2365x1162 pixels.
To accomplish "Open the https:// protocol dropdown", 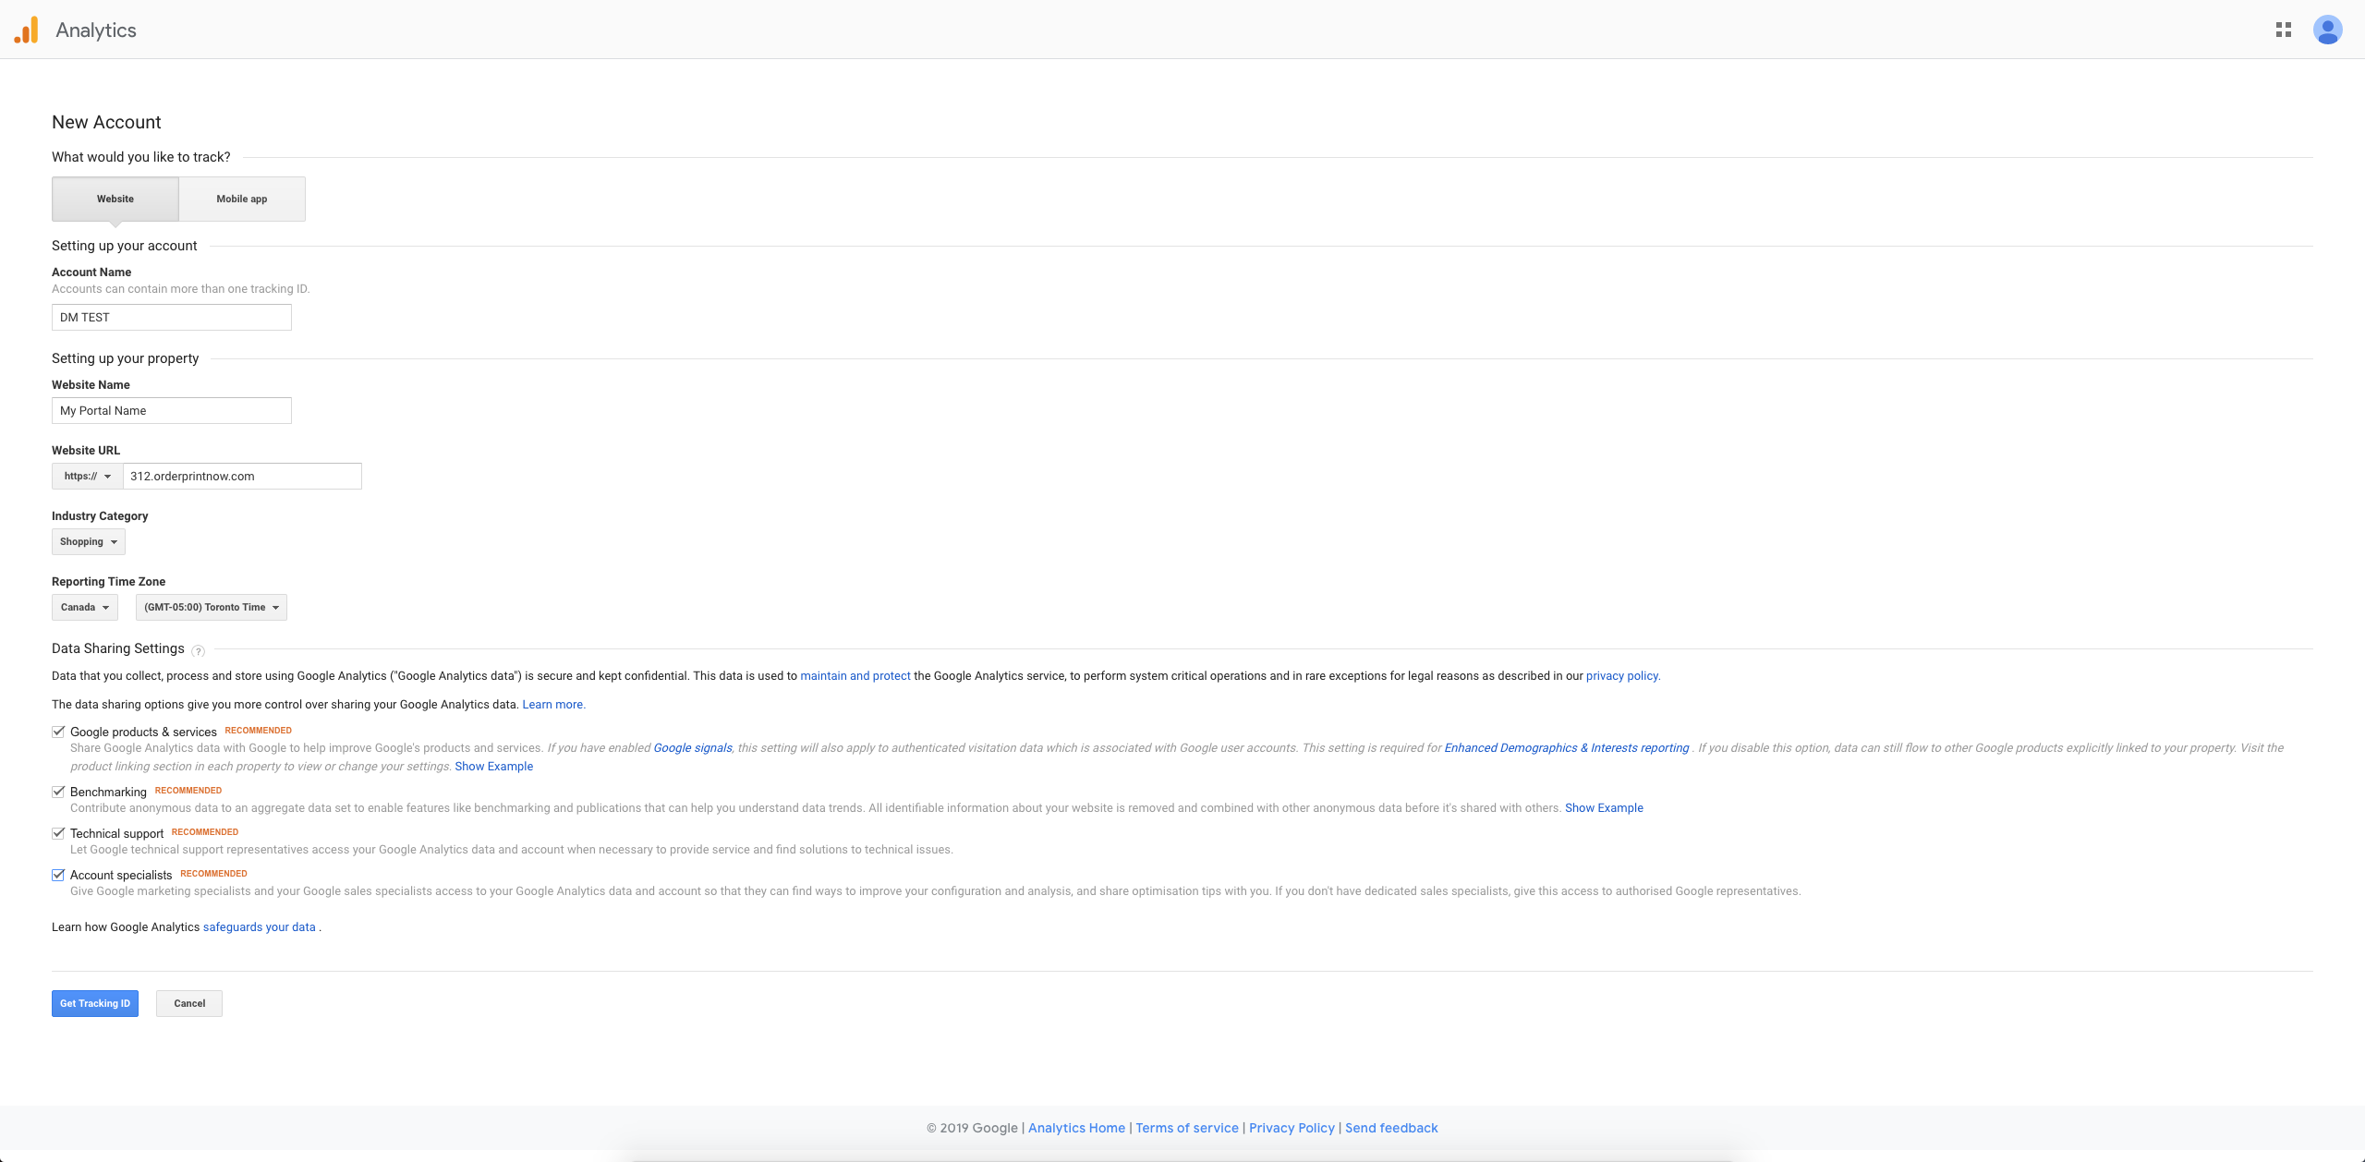I will tap(87, 477).
